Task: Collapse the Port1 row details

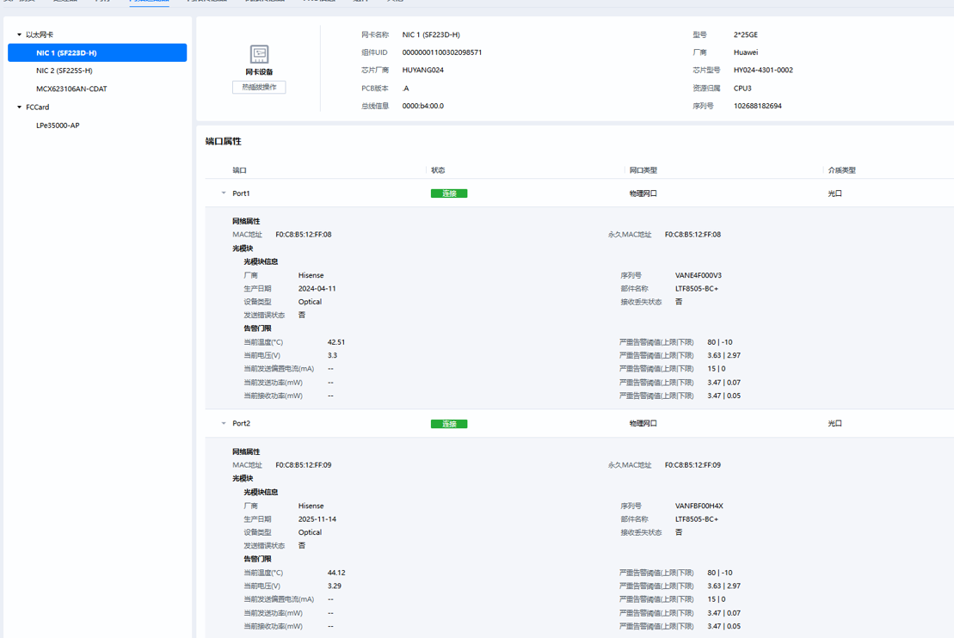Action: point(224,193)
